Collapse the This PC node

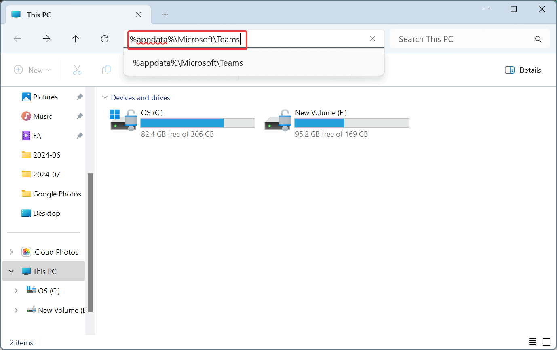click(11, 271)
